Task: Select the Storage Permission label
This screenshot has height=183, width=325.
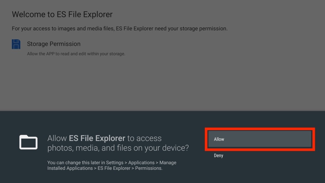Action: [x=53, y=44]
